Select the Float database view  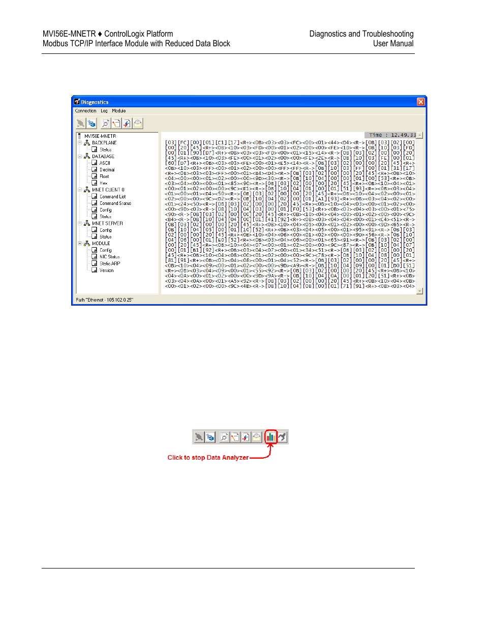[104, 176]
